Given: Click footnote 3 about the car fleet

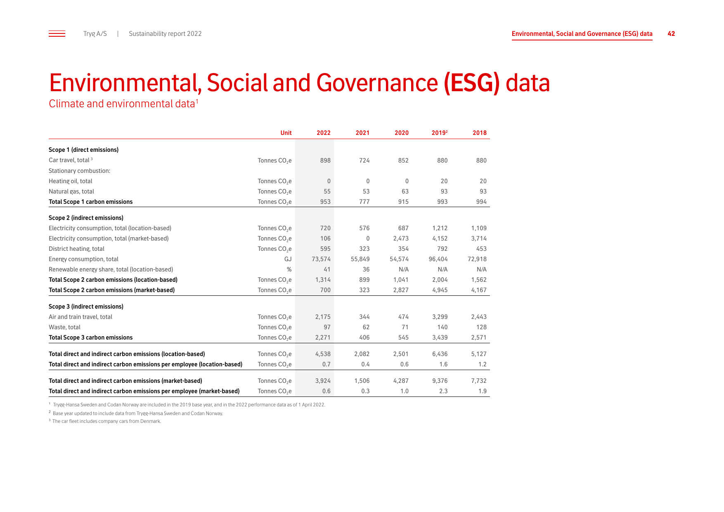Looking at the screenshot, I should [x=105, y=421].
